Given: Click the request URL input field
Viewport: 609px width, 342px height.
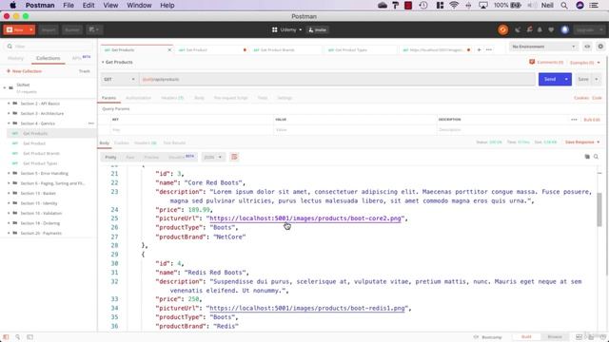Looking at the screenshot, I should [x=337, y=79].
